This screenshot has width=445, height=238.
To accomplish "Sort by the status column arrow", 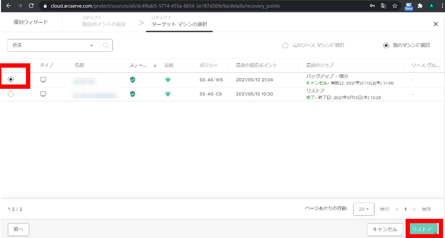I will (155, 65).
